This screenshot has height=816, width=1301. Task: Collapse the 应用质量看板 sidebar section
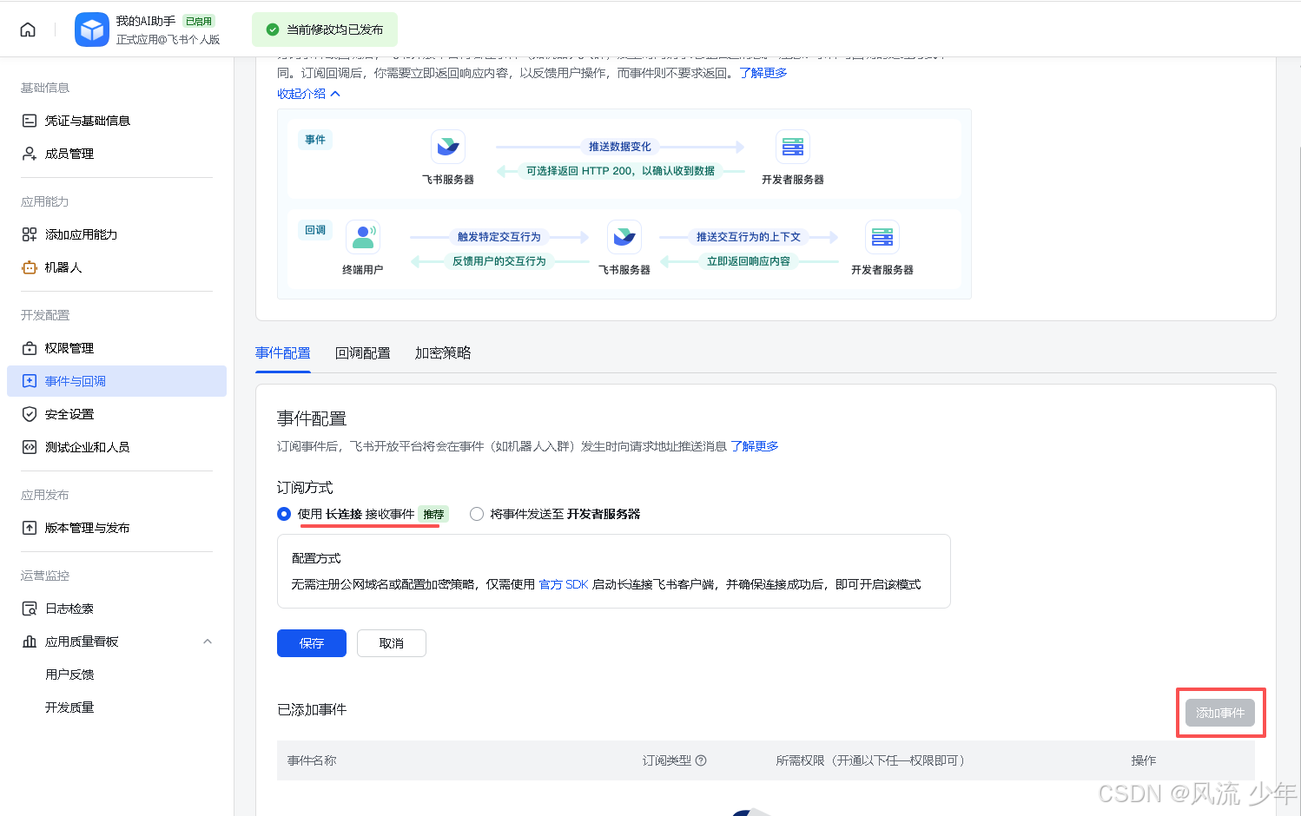click(x=208, y=642)
